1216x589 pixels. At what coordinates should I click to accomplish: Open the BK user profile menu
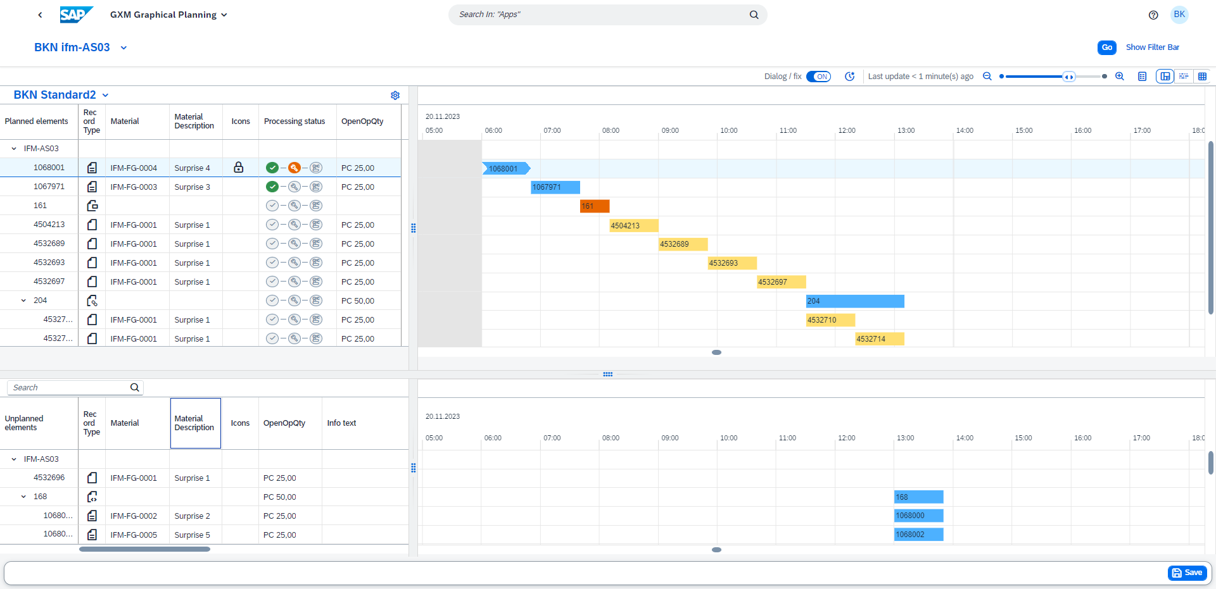(1179, 15)
